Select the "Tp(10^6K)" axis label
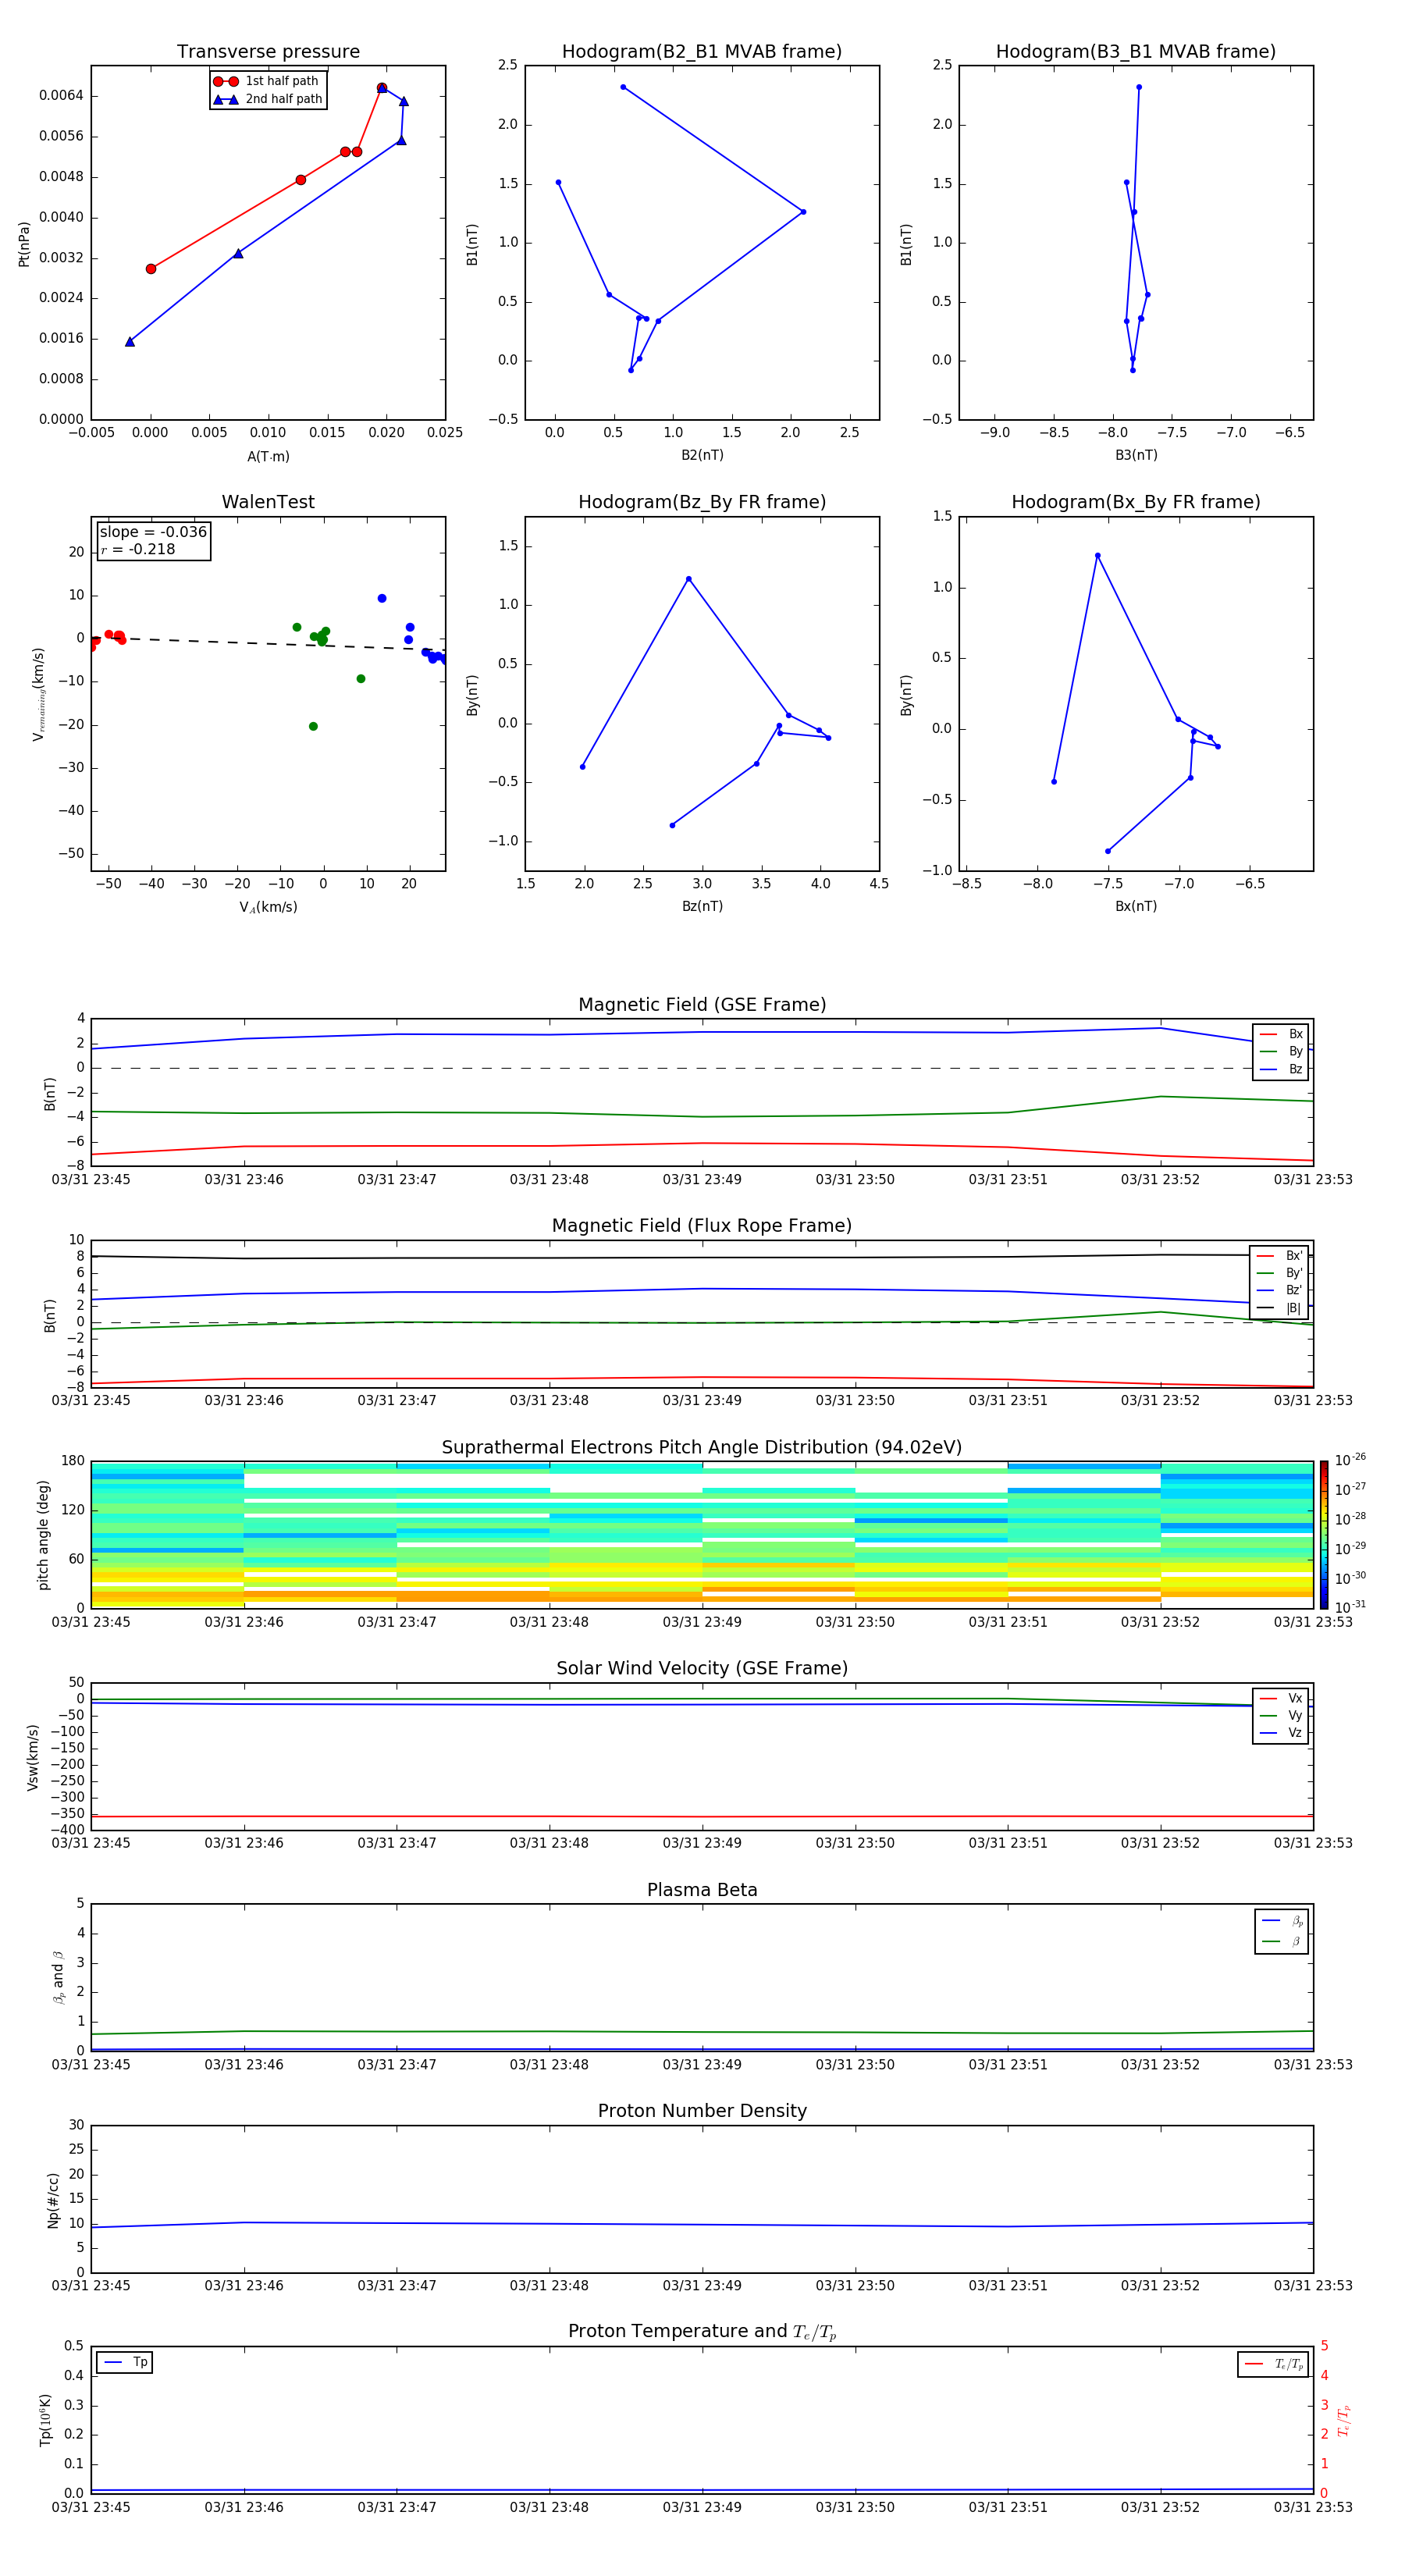The height and width of the screenshot is (2576, 1405). click(x=45, y=2420)
